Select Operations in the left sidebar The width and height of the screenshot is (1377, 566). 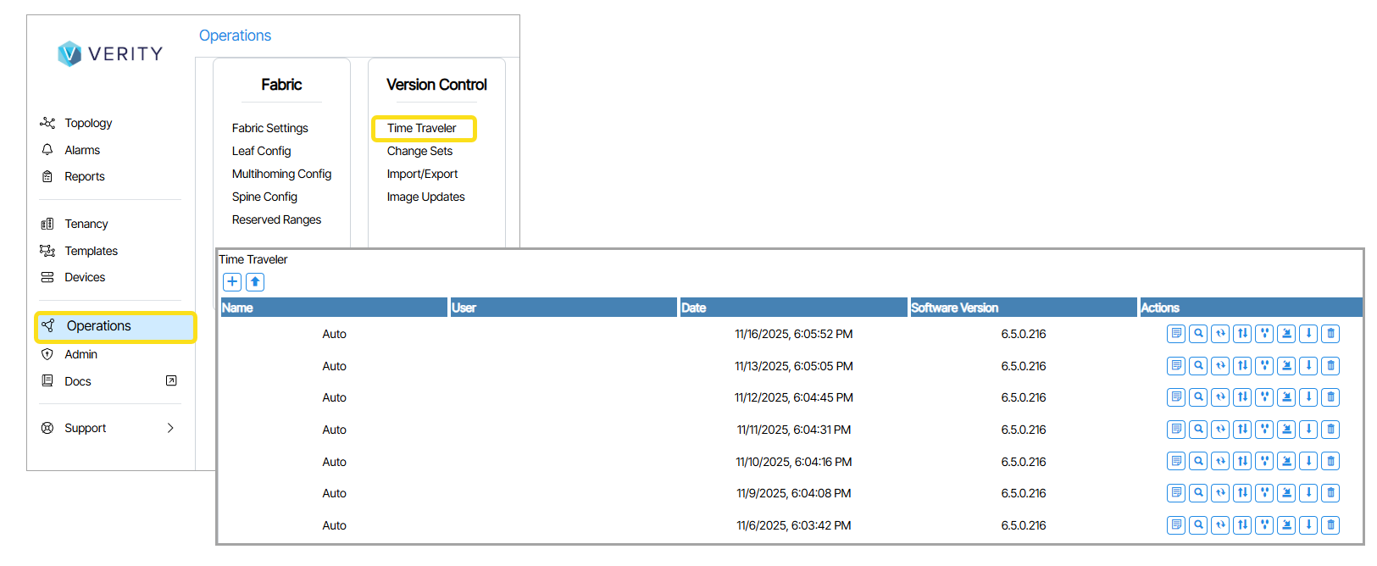click(x=98, y=326)
